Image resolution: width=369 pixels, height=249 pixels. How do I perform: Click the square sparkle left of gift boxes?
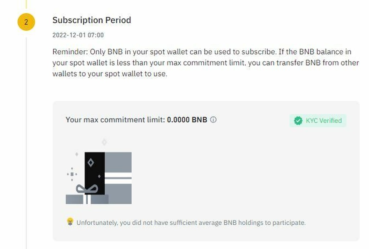(x=72, y=174)
